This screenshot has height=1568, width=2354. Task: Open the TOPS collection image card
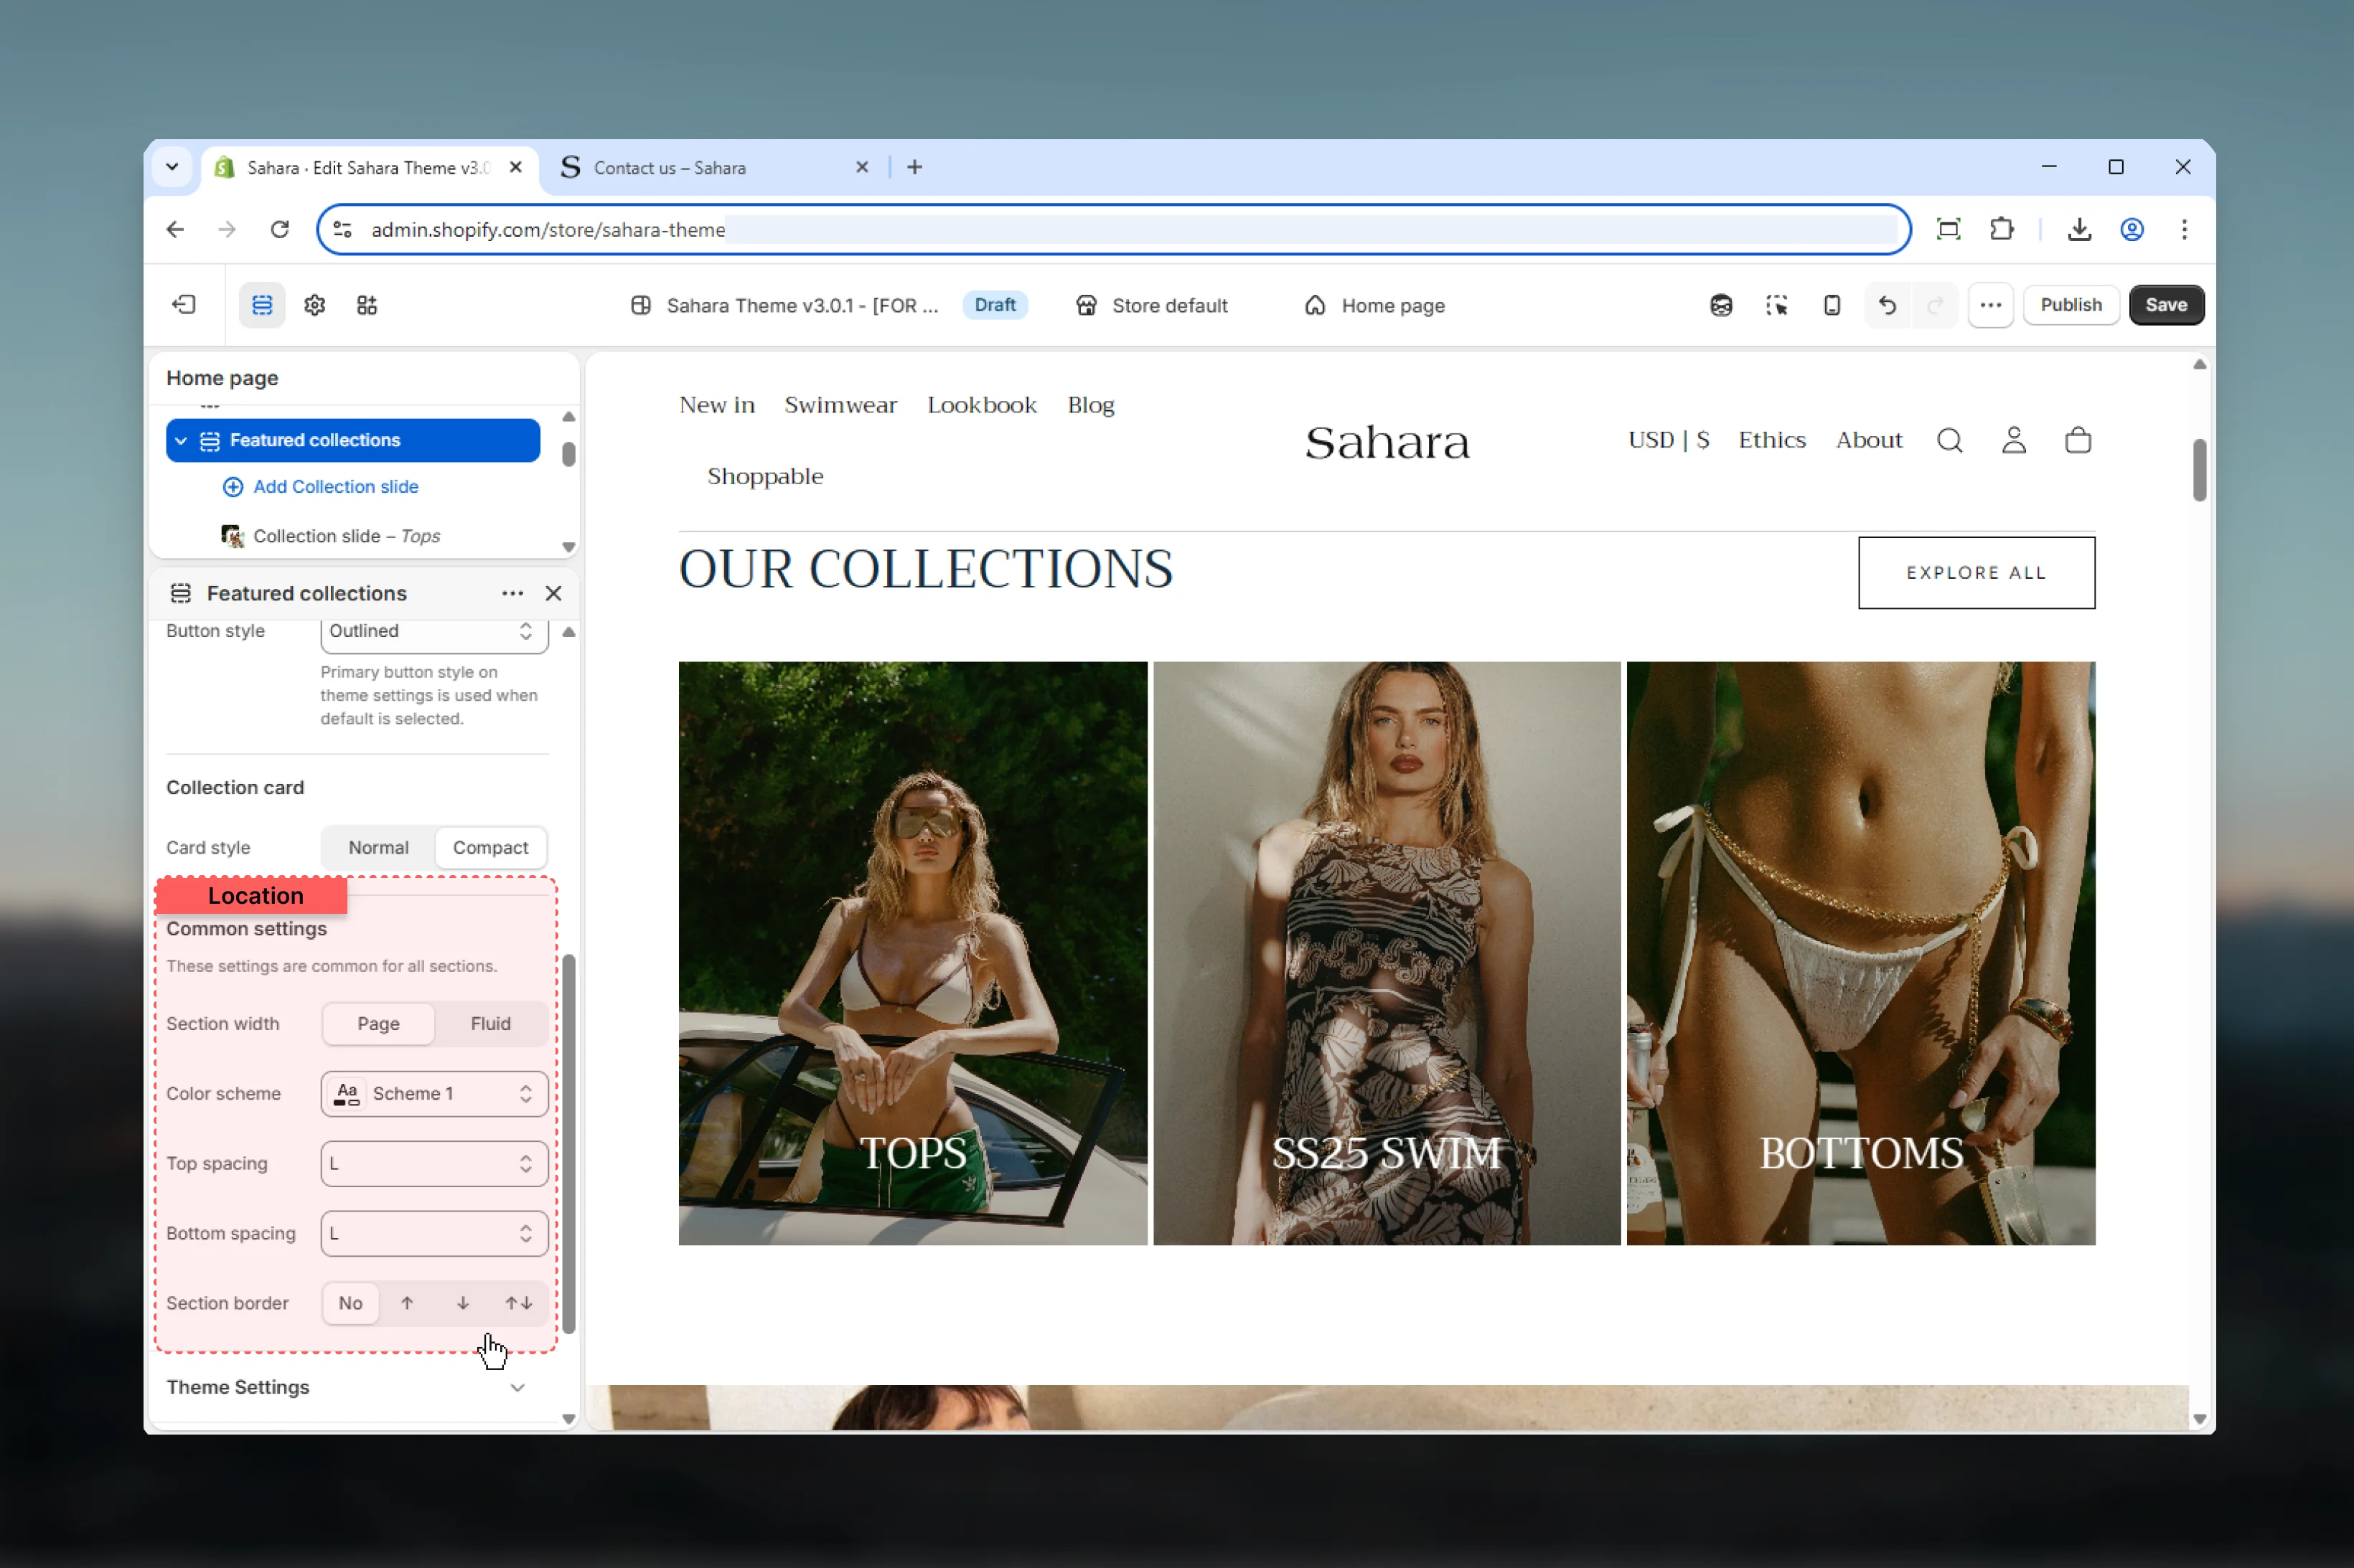click(912, 953)
